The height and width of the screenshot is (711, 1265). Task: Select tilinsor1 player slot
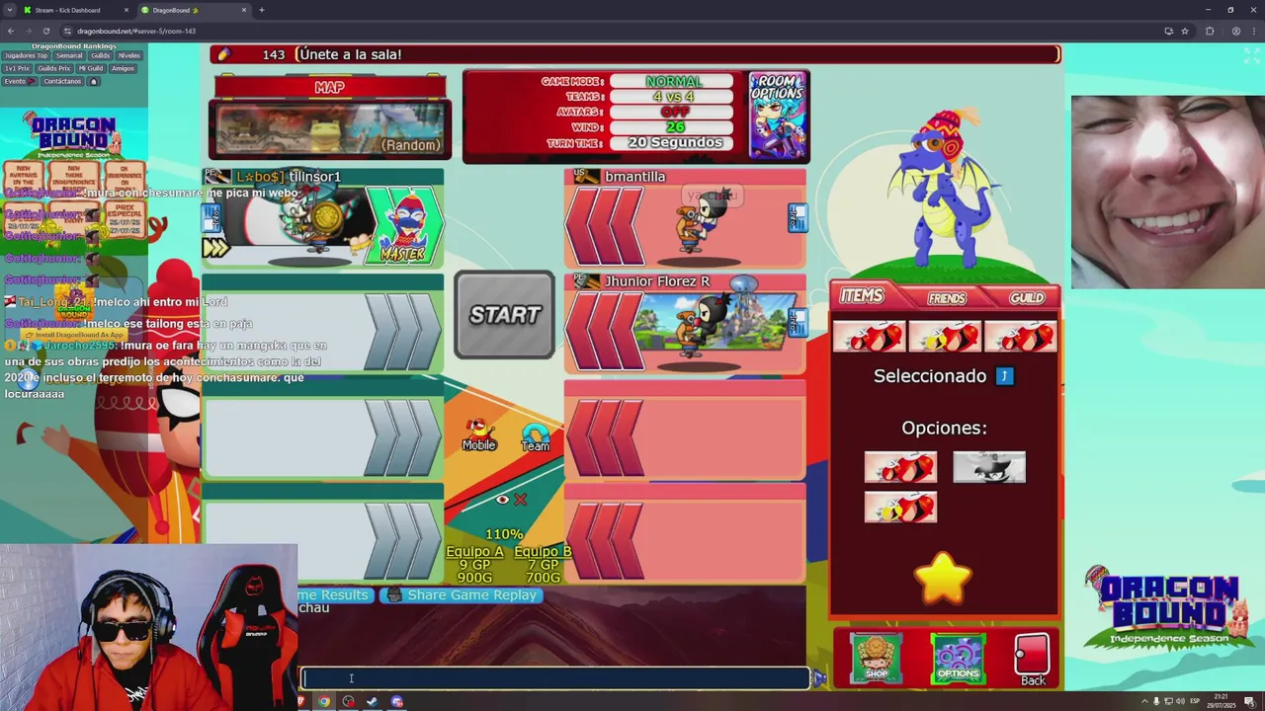323,218
